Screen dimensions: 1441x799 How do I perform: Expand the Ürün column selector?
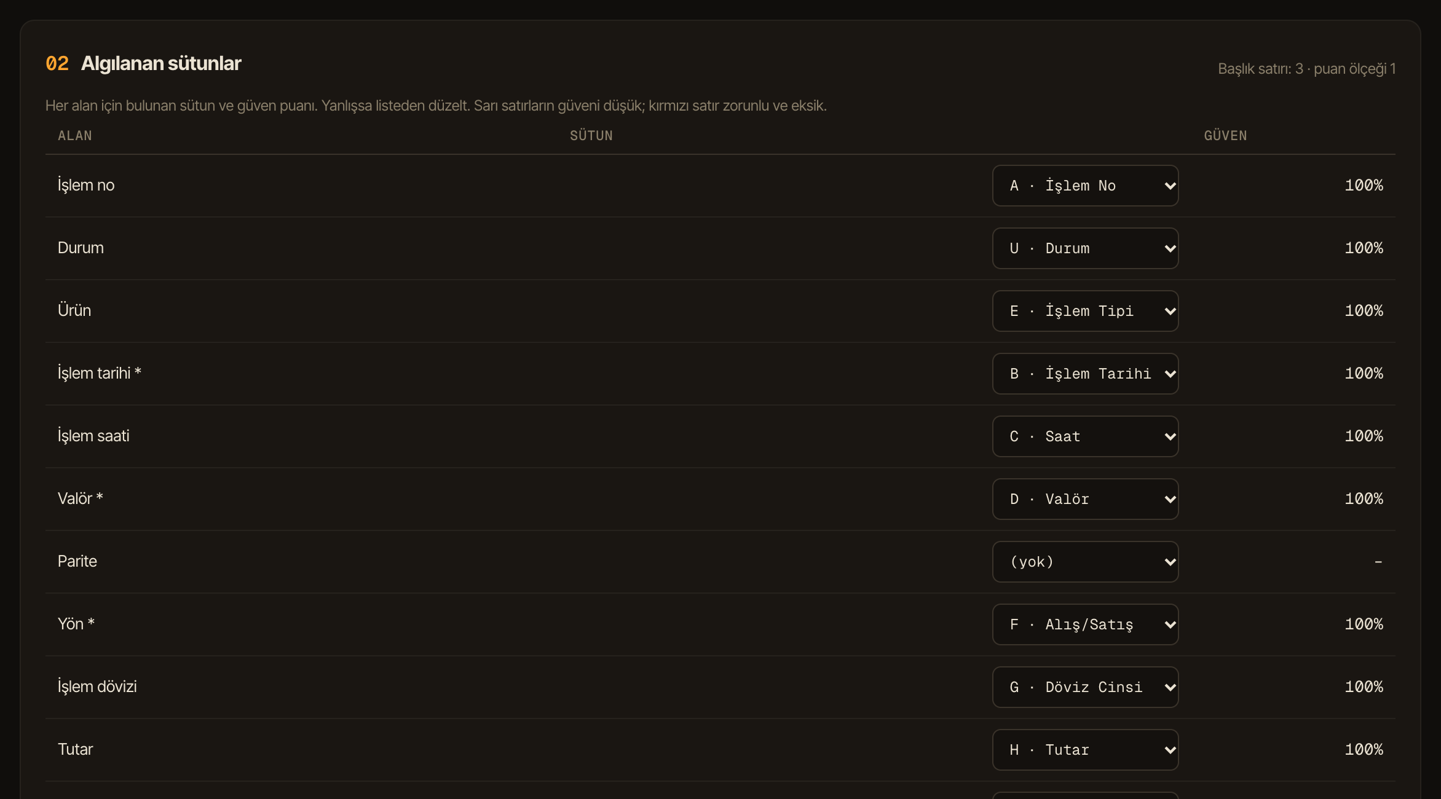coord(1085,311)
